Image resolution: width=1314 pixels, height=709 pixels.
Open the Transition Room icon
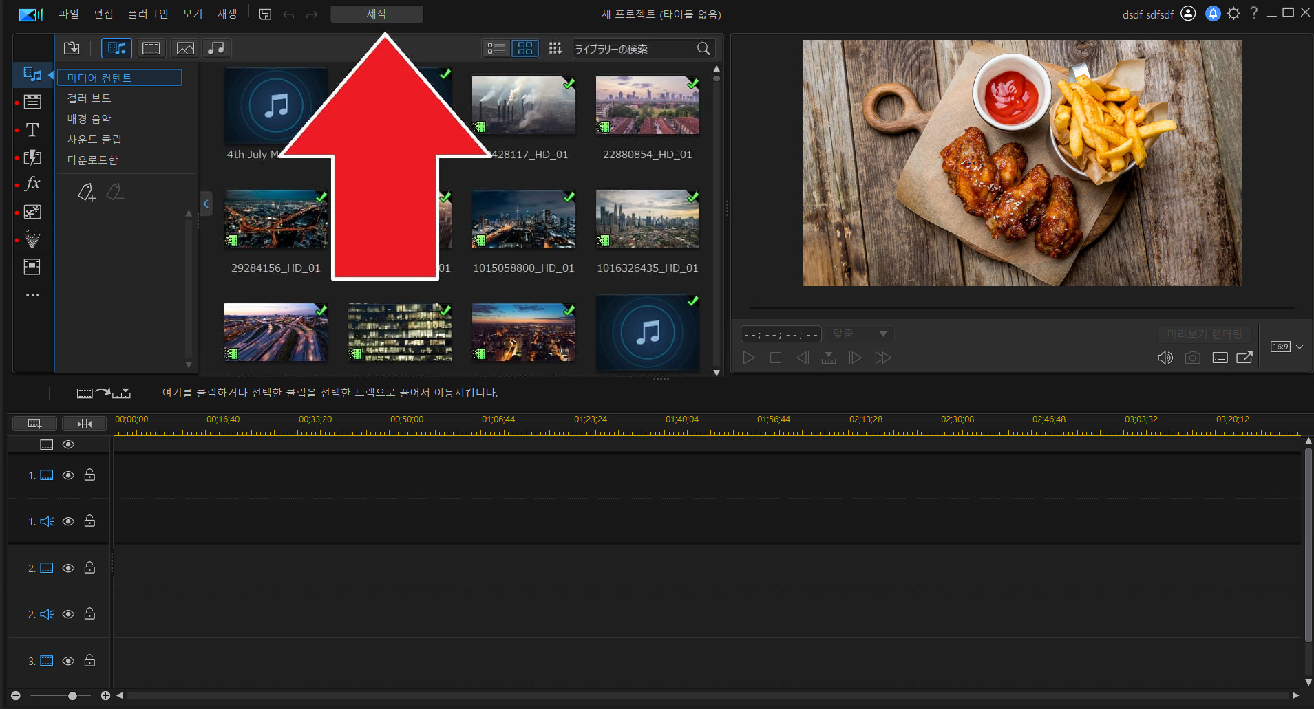[32, 157]
